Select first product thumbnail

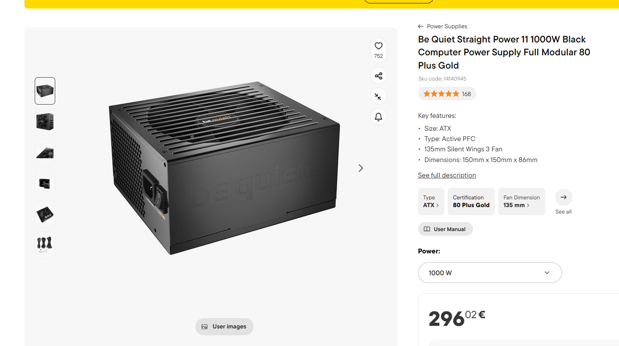click(45, 91)
